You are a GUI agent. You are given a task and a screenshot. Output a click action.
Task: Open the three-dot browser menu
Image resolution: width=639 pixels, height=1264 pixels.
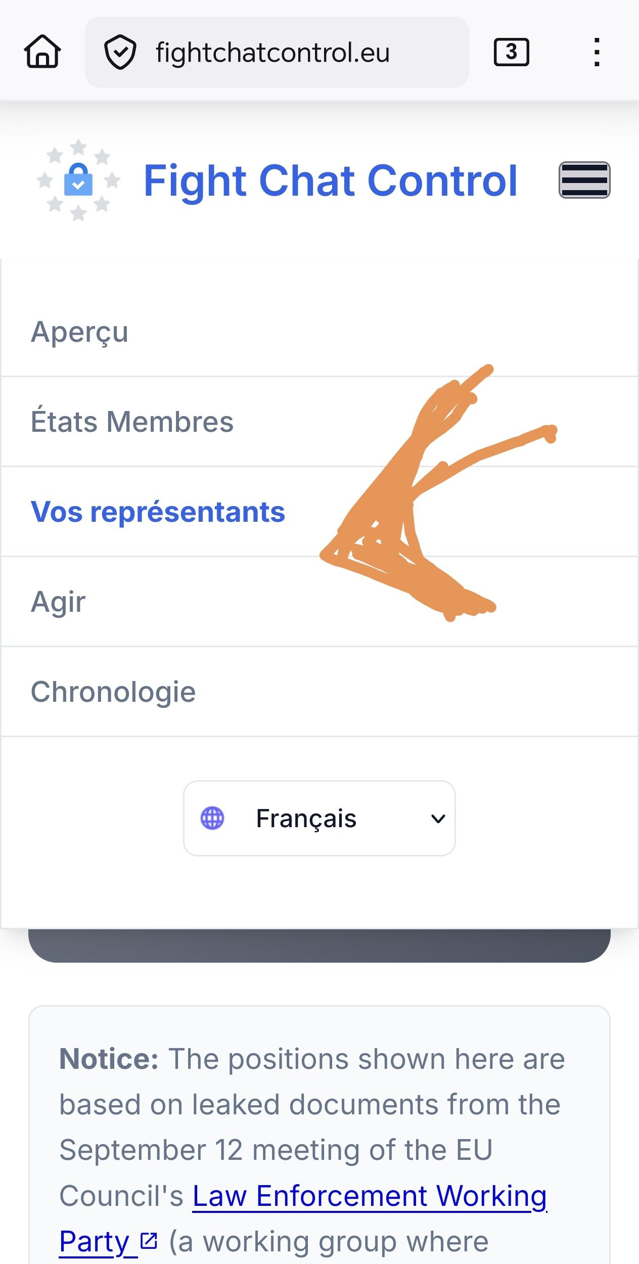(597, 52)
